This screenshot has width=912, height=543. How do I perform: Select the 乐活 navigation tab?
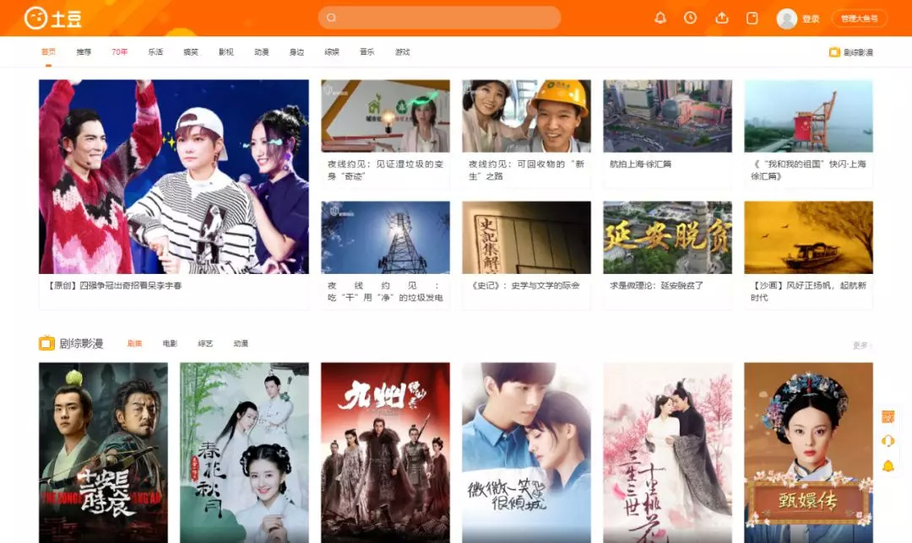tap(155, 51)
